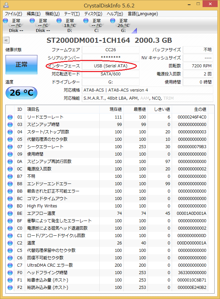Click status orb for BD High Fly Writes
This screenshot has width=220, height=299.
tap(10, 206)
